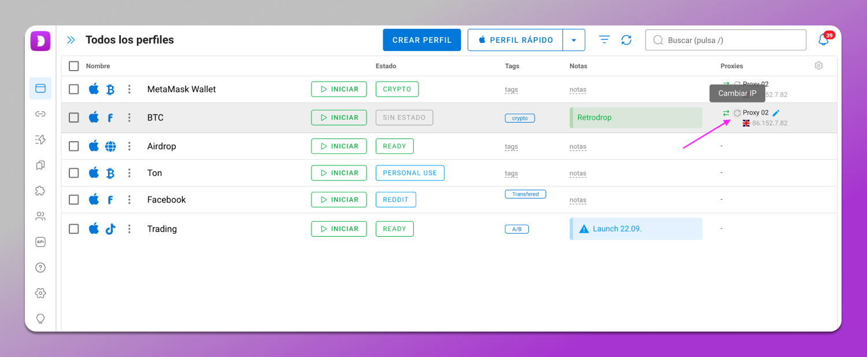Tick the Trading profile checkbox

tap(74, 229)
